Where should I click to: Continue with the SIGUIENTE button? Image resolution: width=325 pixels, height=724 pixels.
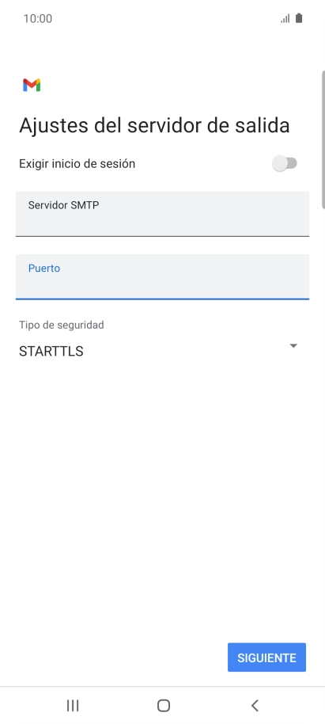point(266,657)
